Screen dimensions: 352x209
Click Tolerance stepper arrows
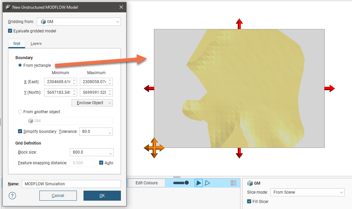110,131
